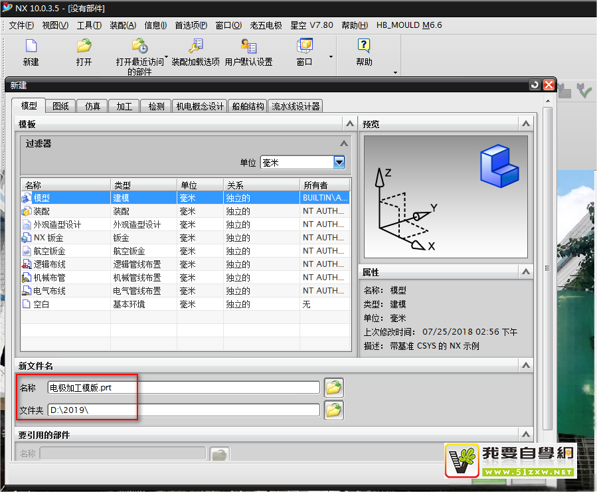Click the 窗口 toolbar icon
Screen dimensions: 597x492
pyautogui.click(x=304, y=46)
